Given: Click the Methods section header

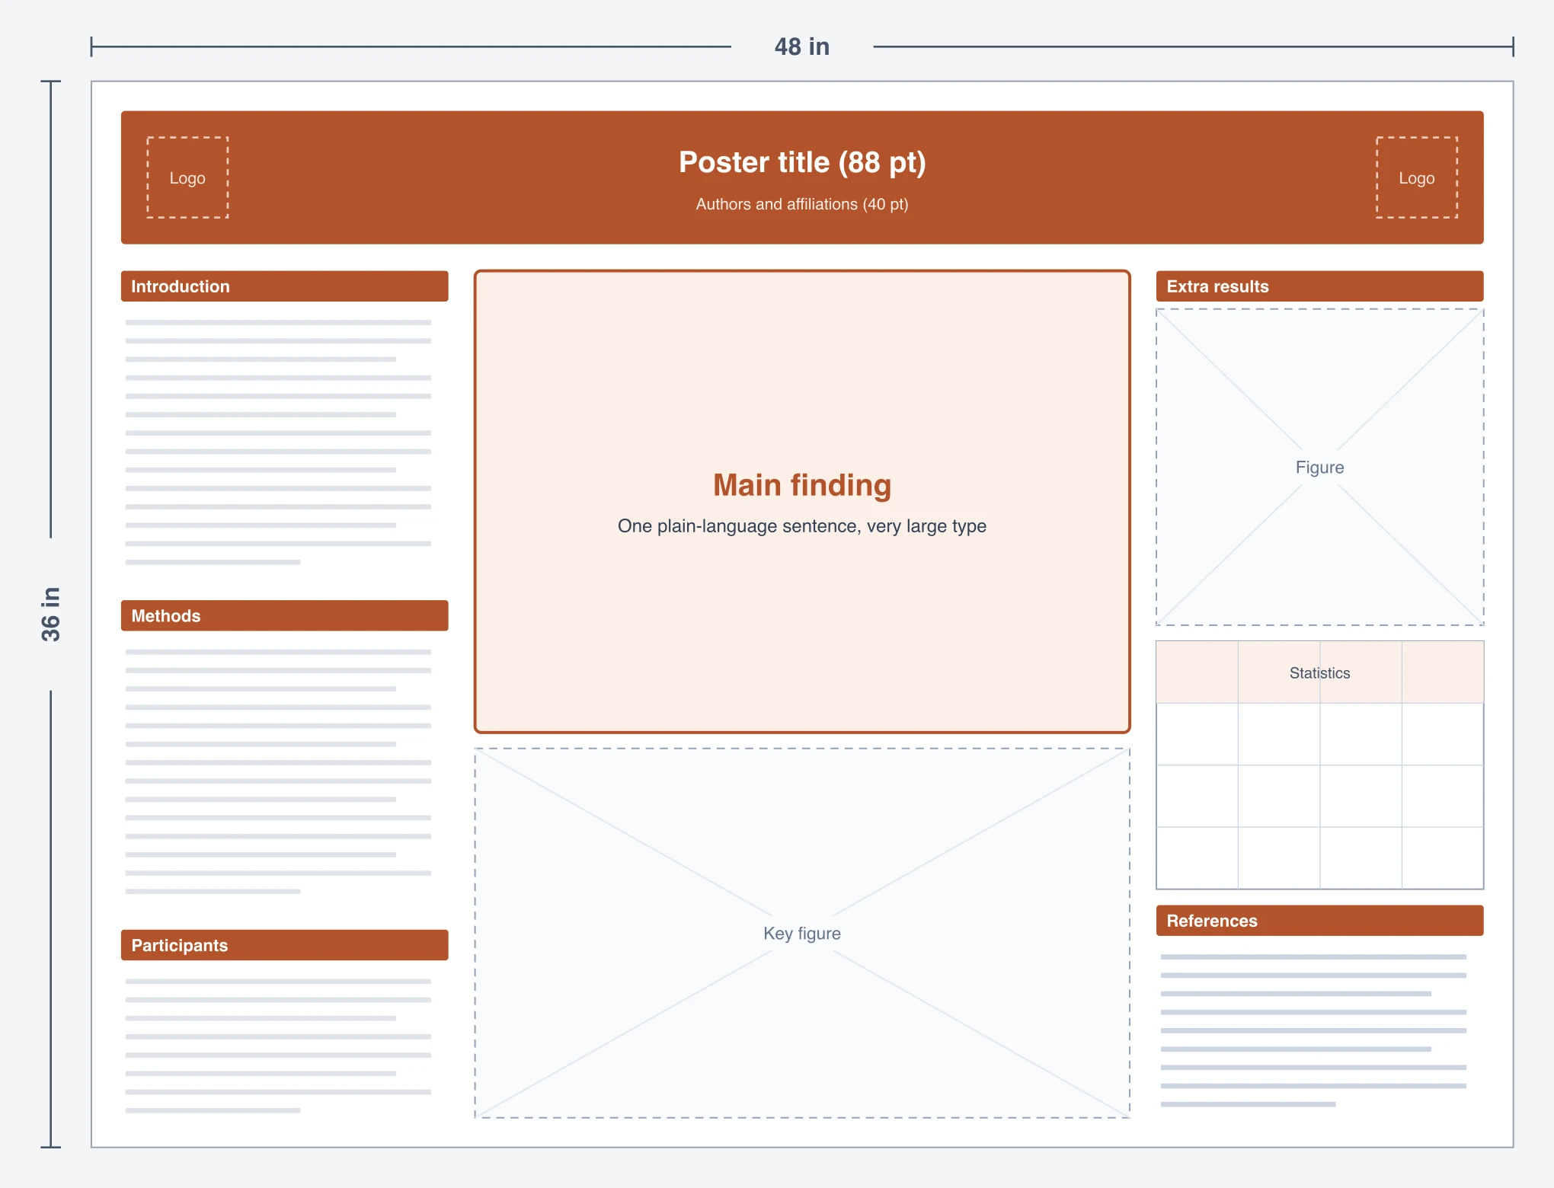Looking at the screenshot, I should [285, 615].
